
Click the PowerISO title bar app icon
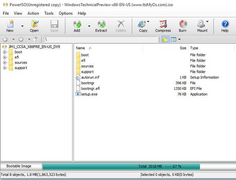pos(5,5)
